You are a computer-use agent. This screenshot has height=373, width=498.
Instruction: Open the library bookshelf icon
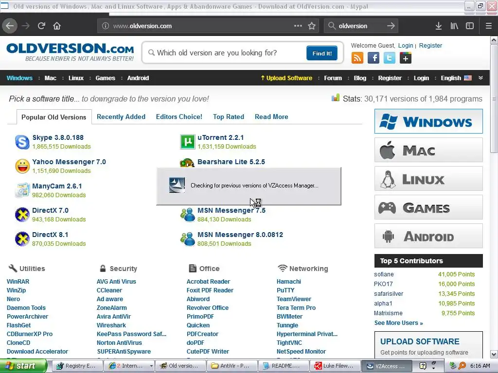454,26
